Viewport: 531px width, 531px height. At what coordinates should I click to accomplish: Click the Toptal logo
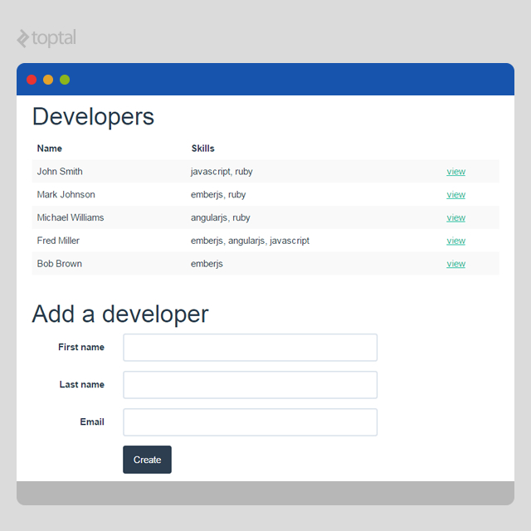(x=46, y=38)
